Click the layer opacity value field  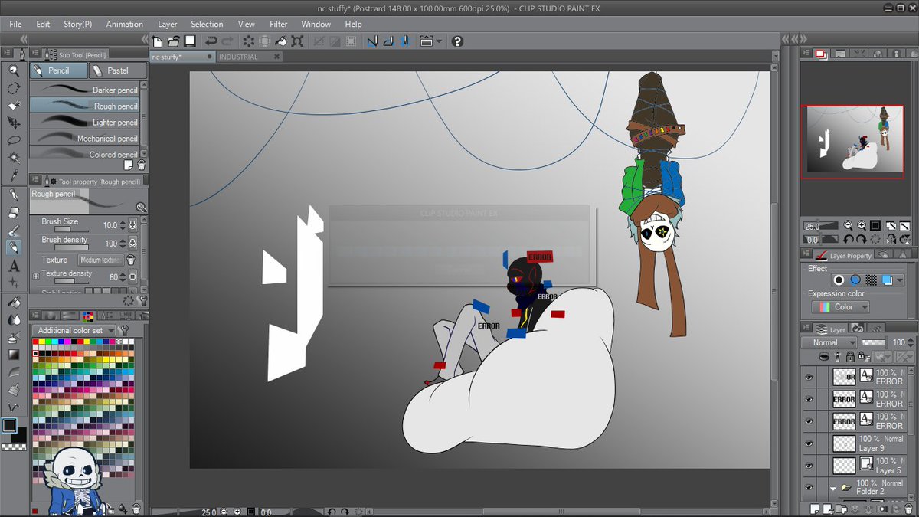tap(898, 342)
